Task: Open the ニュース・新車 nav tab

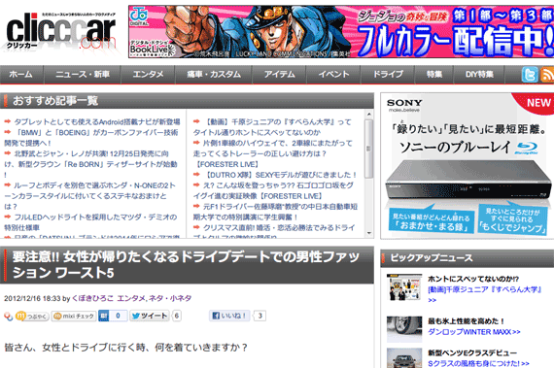Action: pyautogui.click(x=83, y=75)
